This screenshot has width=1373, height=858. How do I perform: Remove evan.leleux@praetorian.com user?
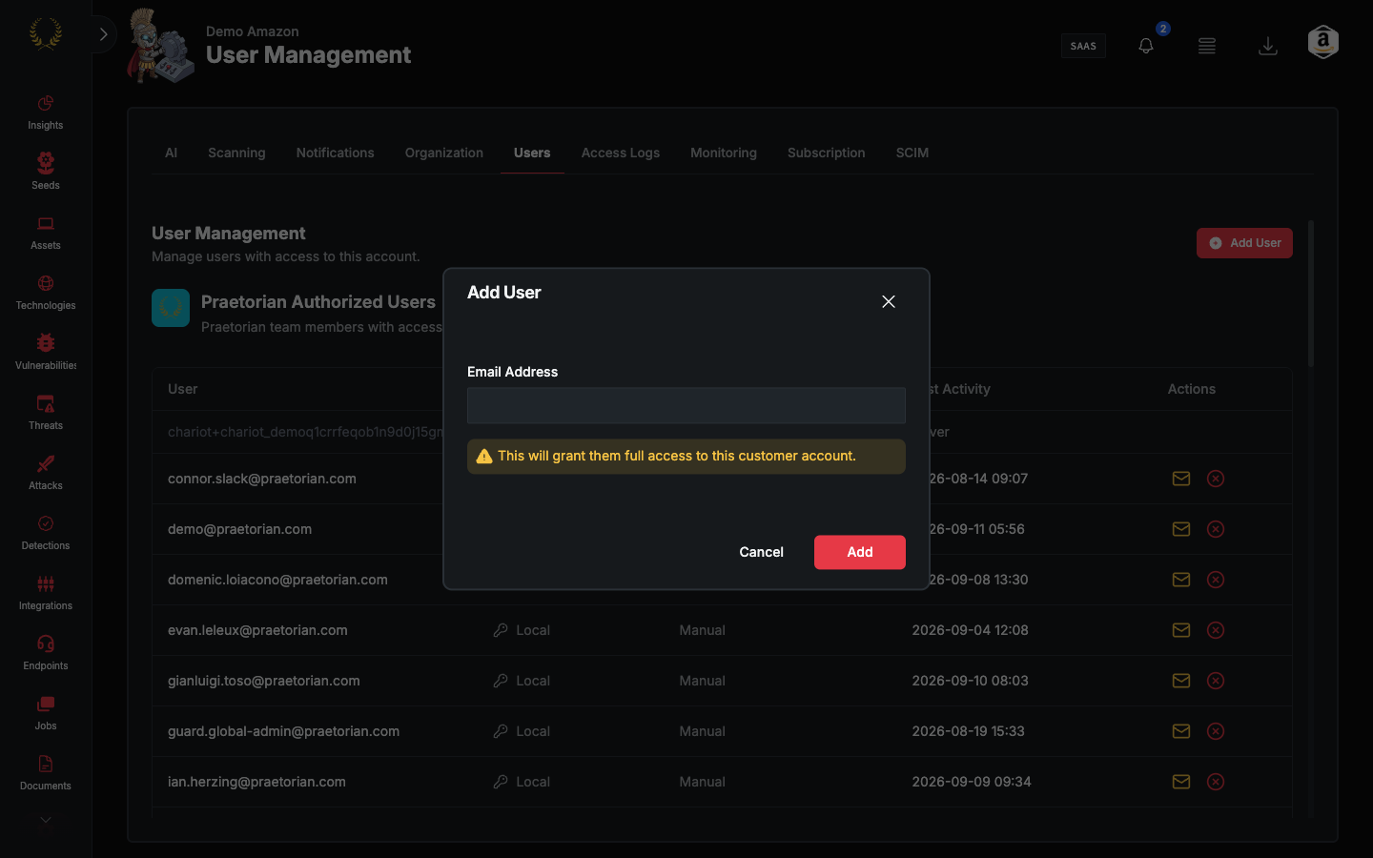pyautogui.click(x=1216, y=630)
